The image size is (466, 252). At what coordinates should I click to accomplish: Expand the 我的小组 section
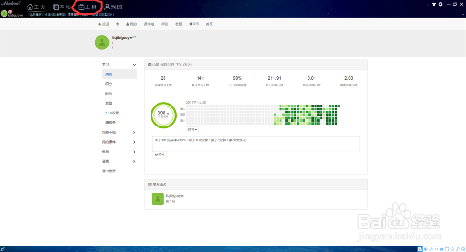coord(119,132)
